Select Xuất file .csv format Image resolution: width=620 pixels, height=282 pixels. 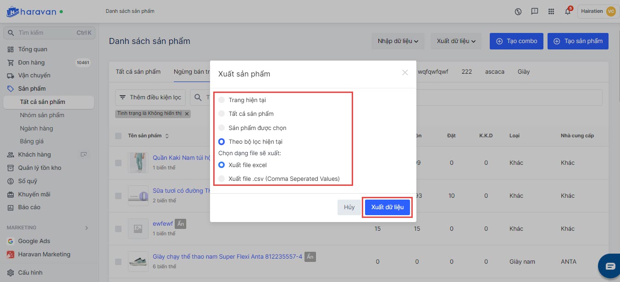click(x=222, y=179)
